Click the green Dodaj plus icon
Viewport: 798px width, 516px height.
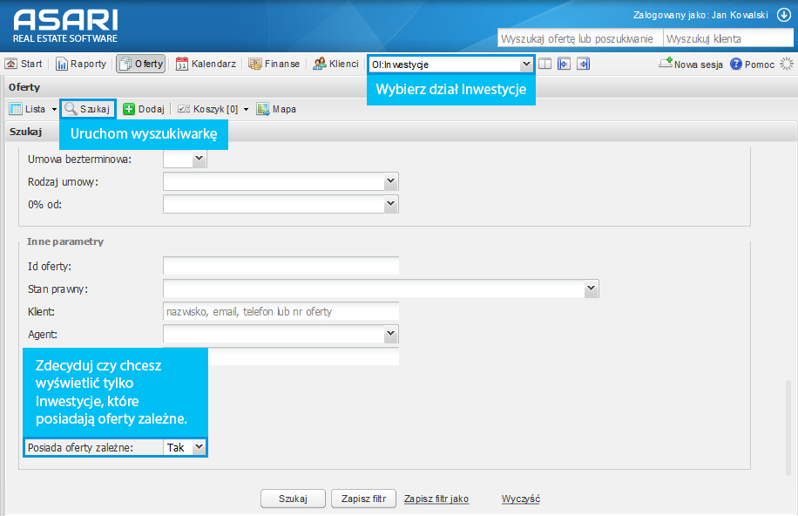128,109
